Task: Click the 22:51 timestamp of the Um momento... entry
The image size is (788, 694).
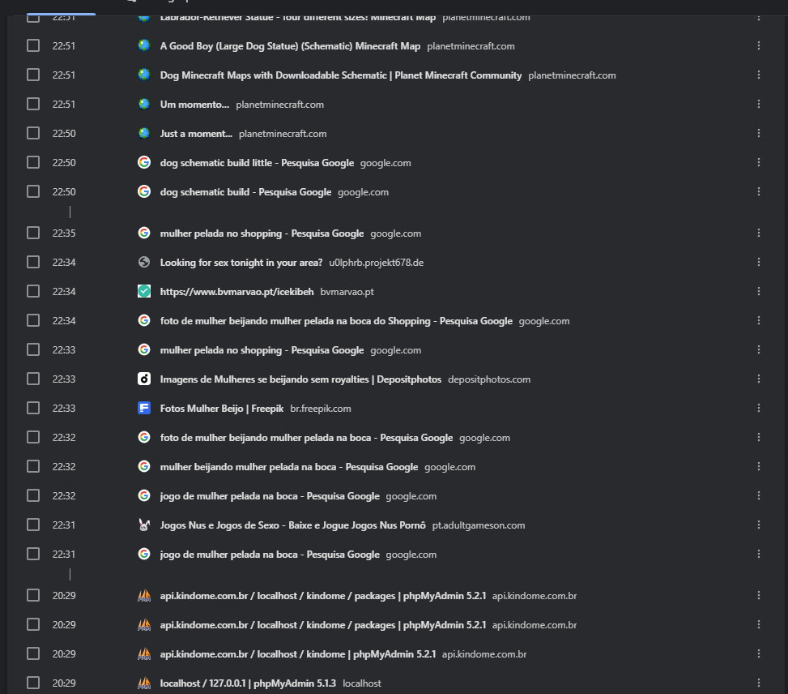Action: [64, 105]
